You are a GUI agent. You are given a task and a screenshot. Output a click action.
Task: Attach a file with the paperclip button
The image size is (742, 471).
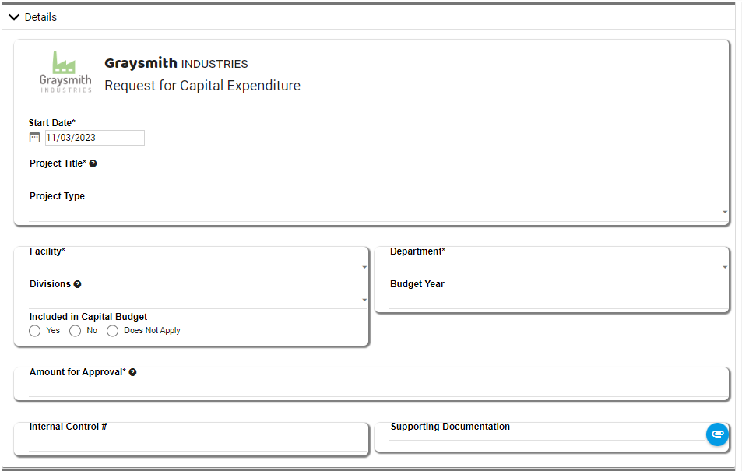point(717,434)
